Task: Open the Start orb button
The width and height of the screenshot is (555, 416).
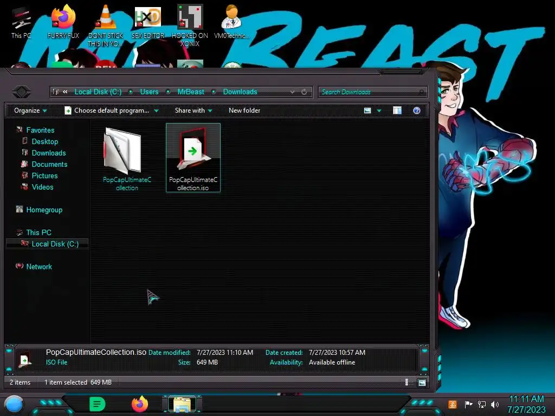Action: [x=14, y=405]
